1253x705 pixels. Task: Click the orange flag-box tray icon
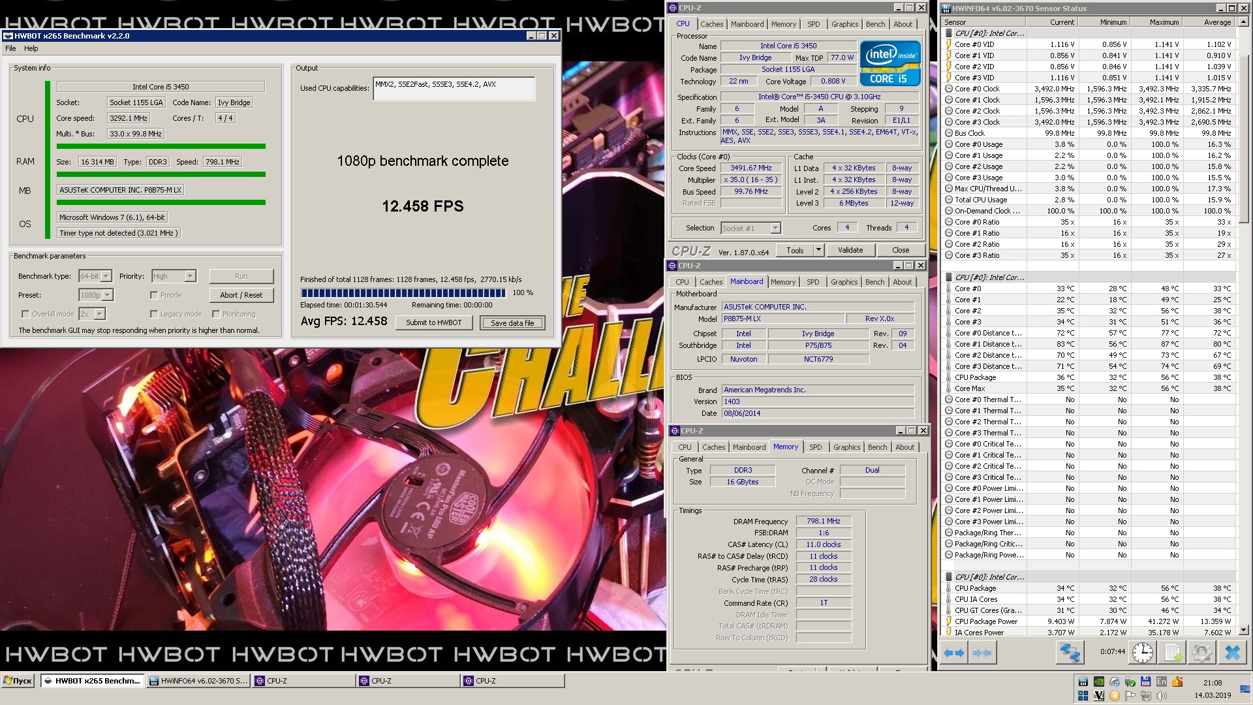(1177, 681)
